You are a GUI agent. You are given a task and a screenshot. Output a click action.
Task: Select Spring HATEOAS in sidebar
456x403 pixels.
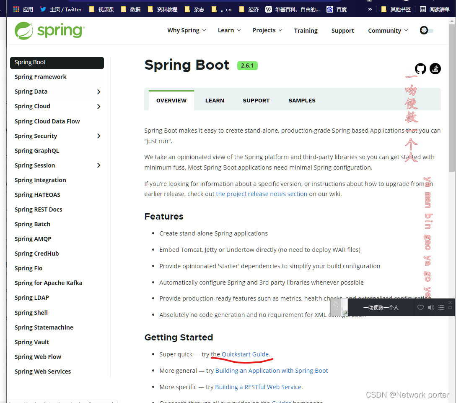click(x=38, y=195)
